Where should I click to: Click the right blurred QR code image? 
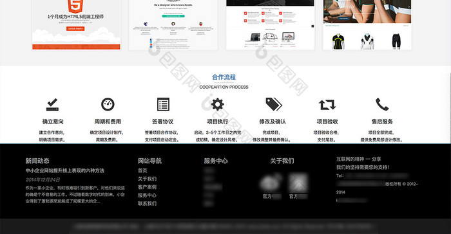click(x=298, y=183)
